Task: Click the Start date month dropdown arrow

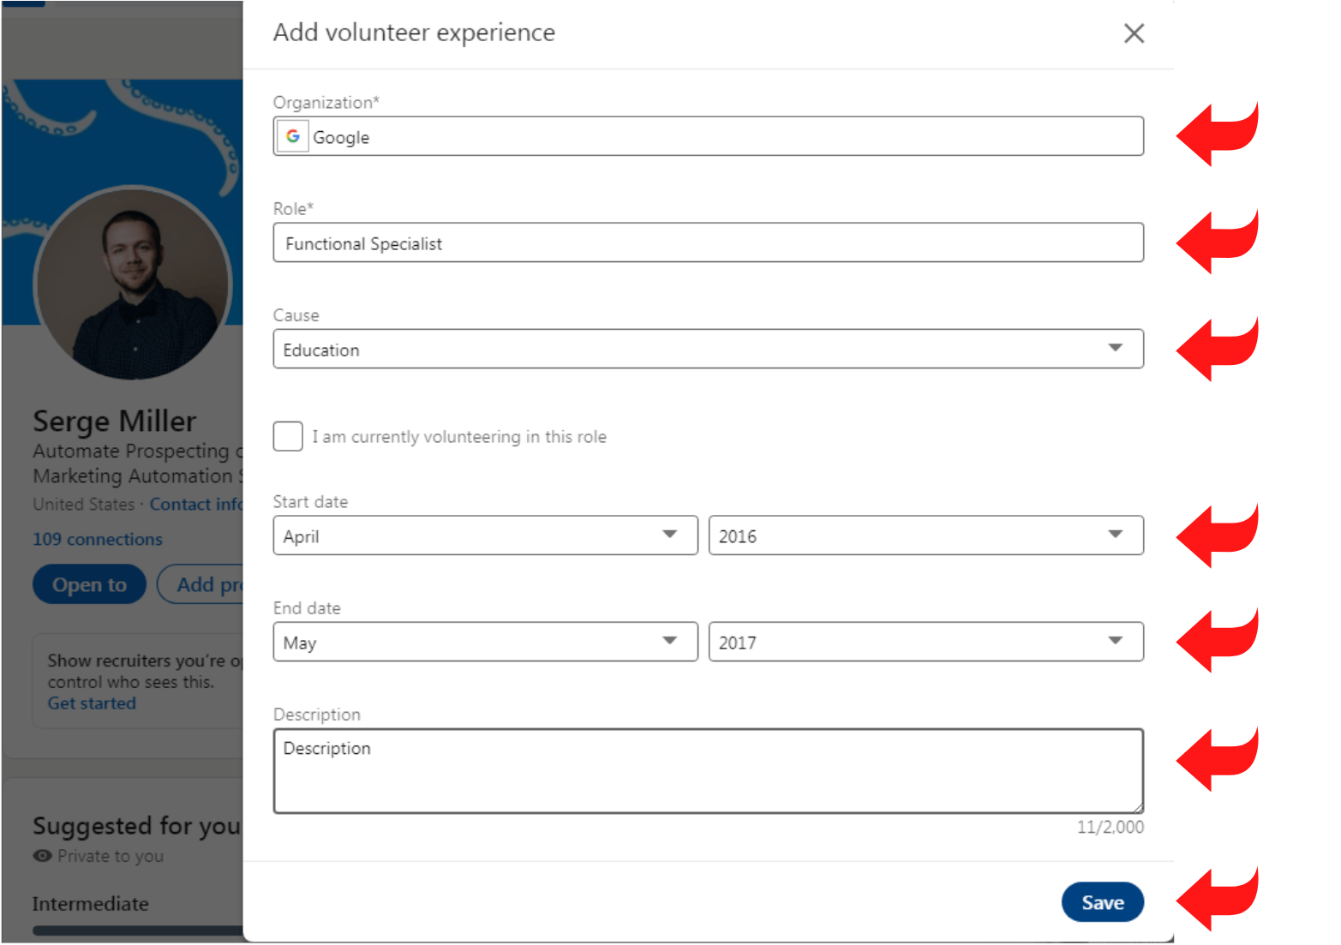Action: click(670, 534)
